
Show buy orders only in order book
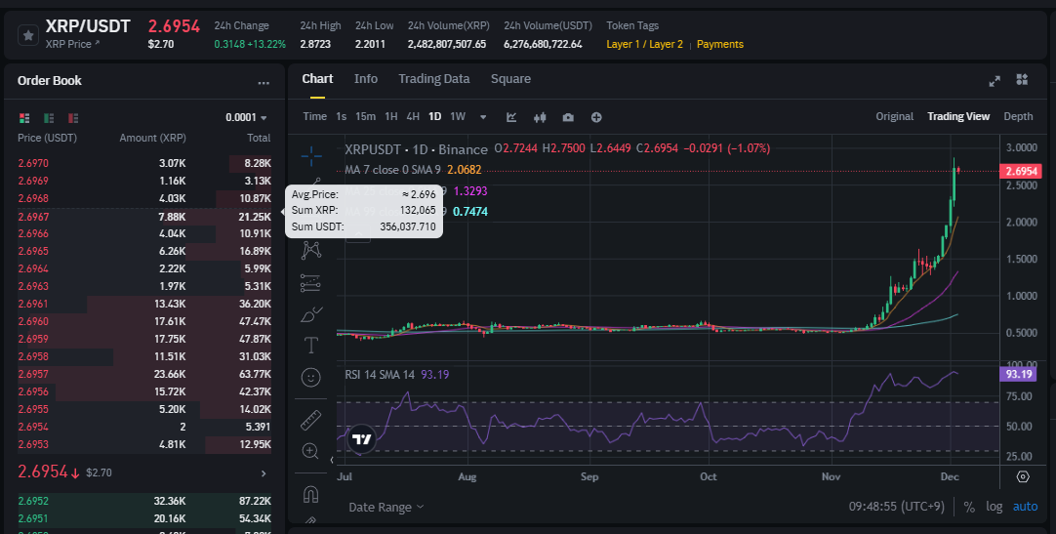point(49,118)
